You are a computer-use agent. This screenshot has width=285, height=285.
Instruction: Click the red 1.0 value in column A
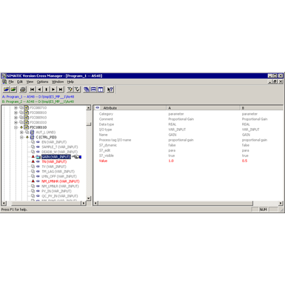171,161
